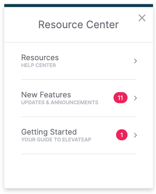This screenshot has height=194, width=156.
Task: Expand the Getting Started chevron arrow
Action: [x=136, y=135]
